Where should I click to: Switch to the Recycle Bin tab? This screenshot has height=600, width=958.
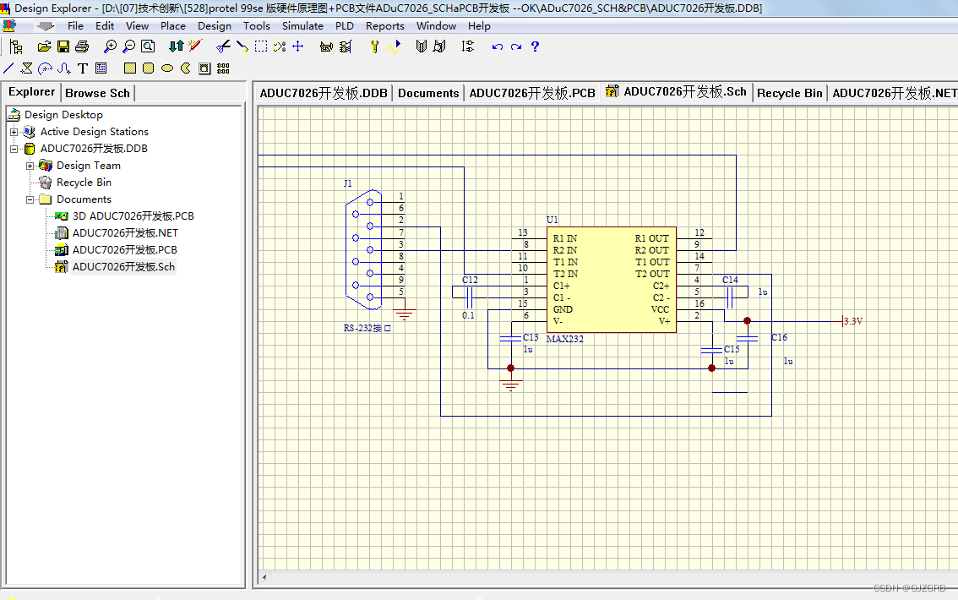tap(789, 93)
